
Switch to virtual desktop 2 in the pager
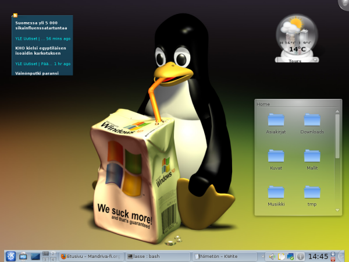(53, 253)
